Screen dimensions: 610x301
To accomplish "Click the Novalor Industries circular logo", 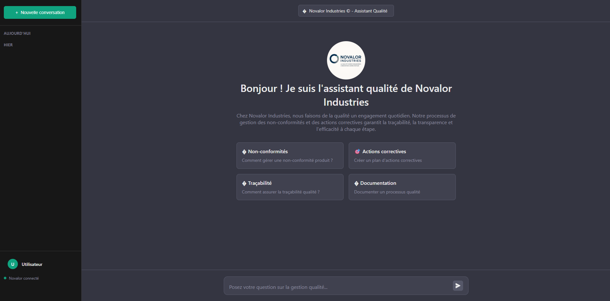I will [x=346, y=60].
